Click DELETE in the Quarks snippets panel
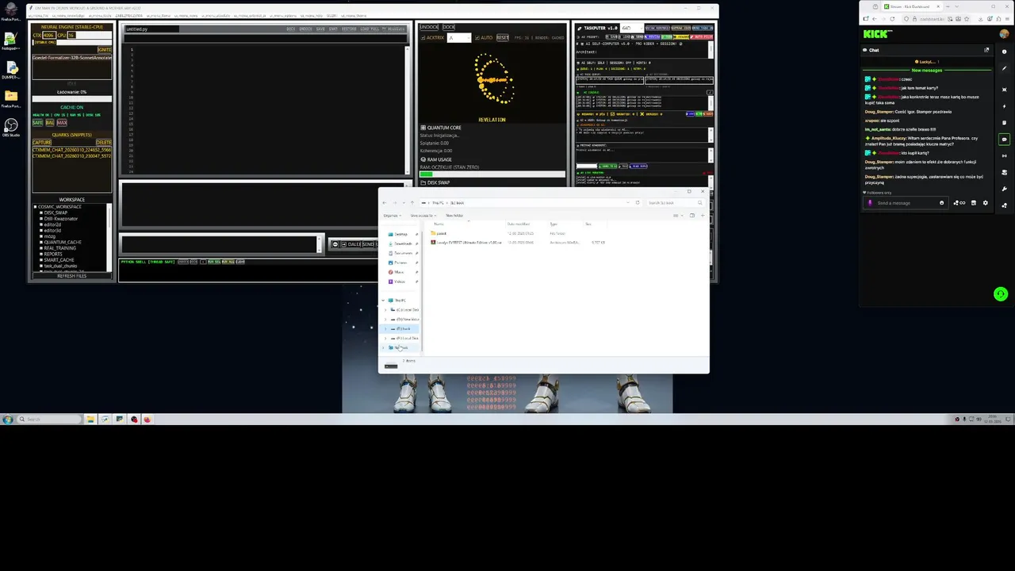Image resolution: width=1015 pixels, height=571 pixels. click(104, 142)
